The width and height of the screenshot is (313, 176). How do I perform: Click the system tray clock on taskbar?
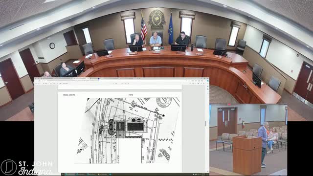point(203,175)
